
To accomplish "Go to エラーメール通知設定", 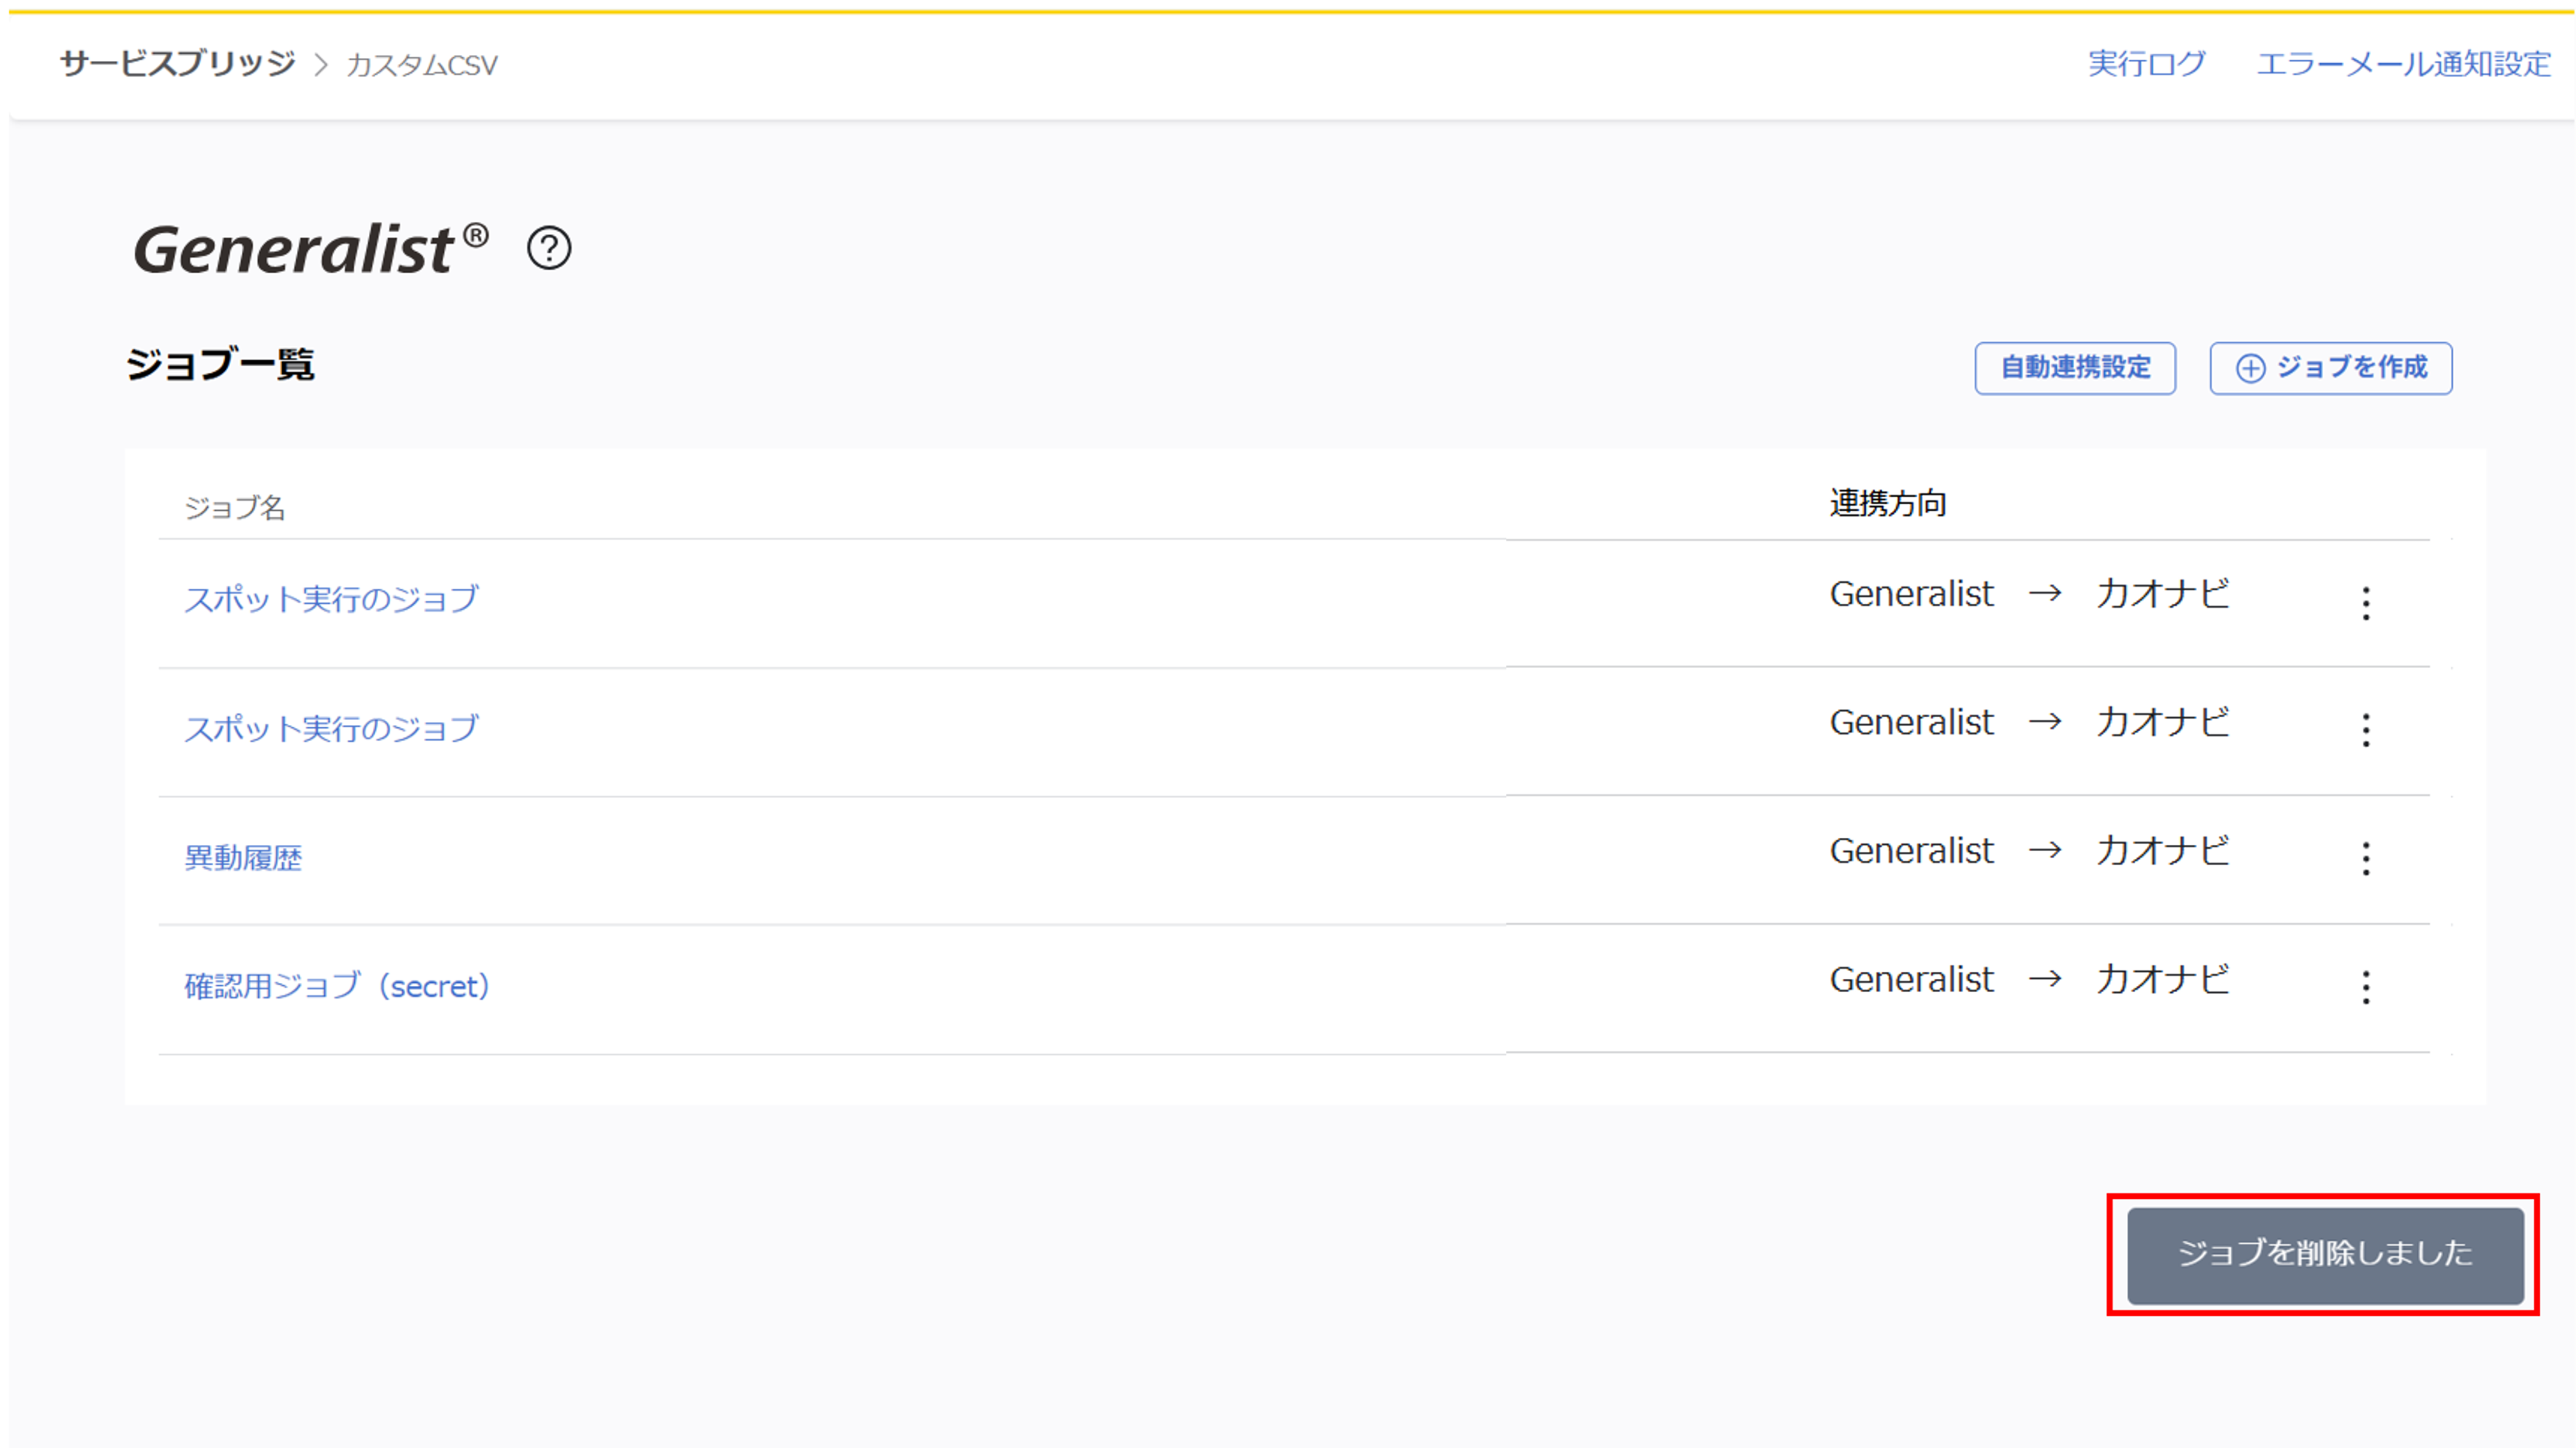I will pyautogui.click(x=2403, y=64).
